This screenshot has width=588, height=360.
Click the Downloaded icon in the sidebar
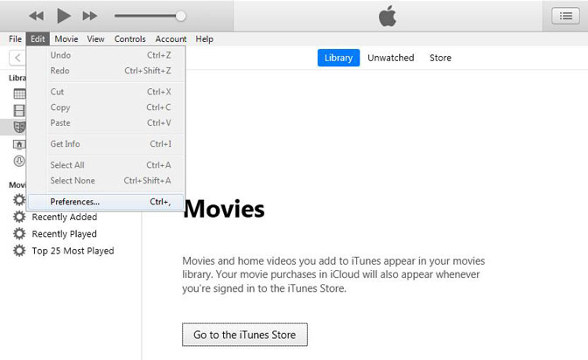19,161
